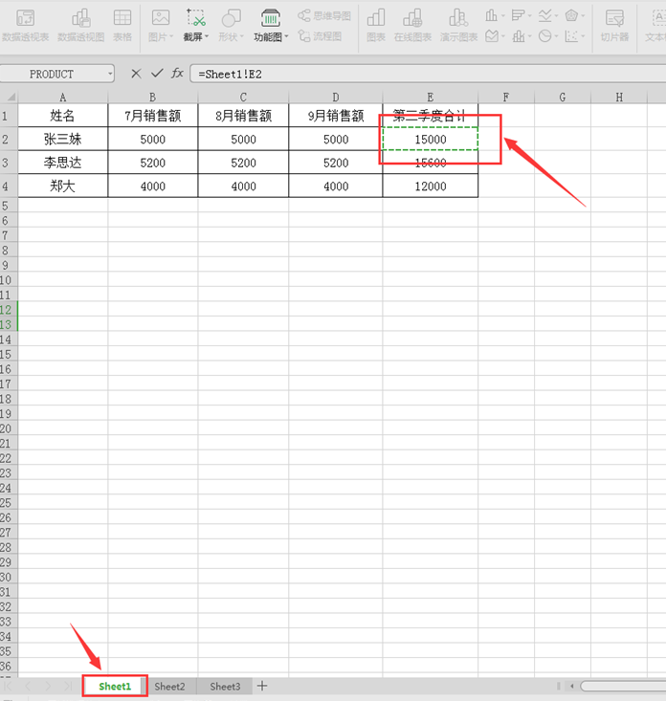Select column E header
666x701 pixels.
(x=431, y=97)
